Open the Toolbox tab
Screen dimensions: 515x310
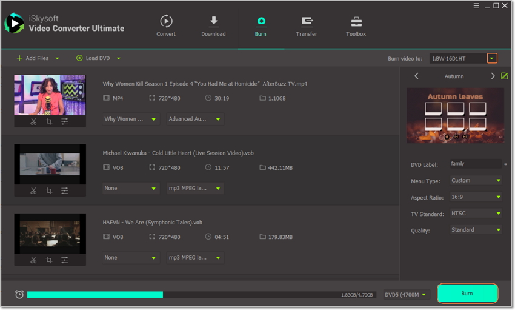pos(356,26)
